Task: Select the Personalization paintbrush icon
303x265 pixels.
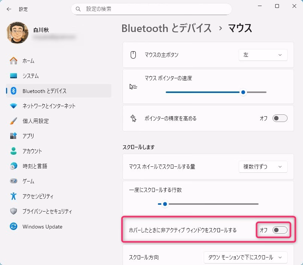Action: click(14, 121)
